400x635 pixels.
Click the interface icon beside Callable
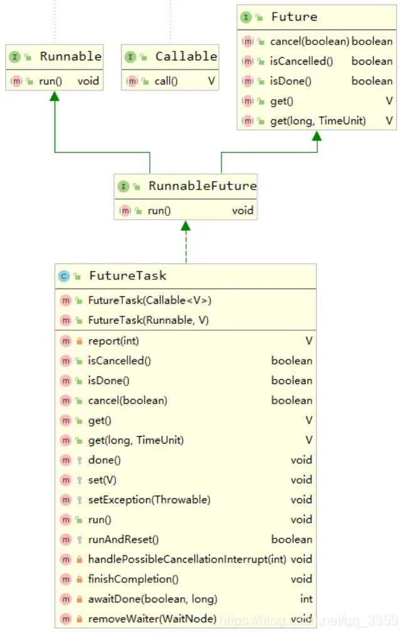pyautogui.click(x=130, y=57)
